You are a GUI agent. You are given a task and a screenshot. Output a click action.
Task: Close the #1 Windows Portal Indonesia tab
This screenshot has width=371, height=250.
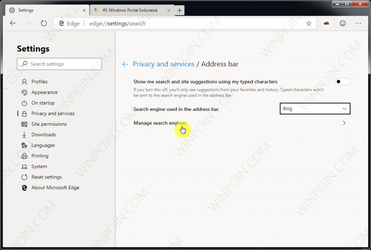click(168, 10)
